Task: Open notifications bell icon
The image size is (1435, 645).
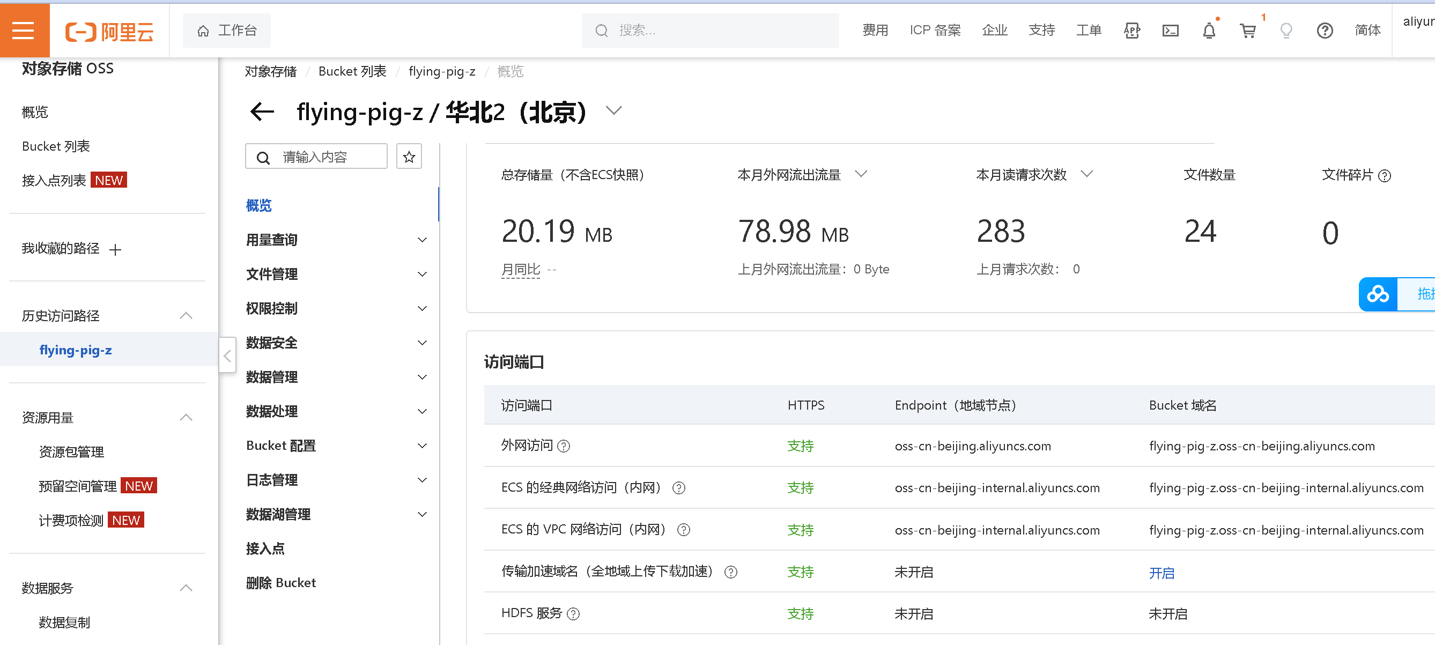Action: 1209,31
